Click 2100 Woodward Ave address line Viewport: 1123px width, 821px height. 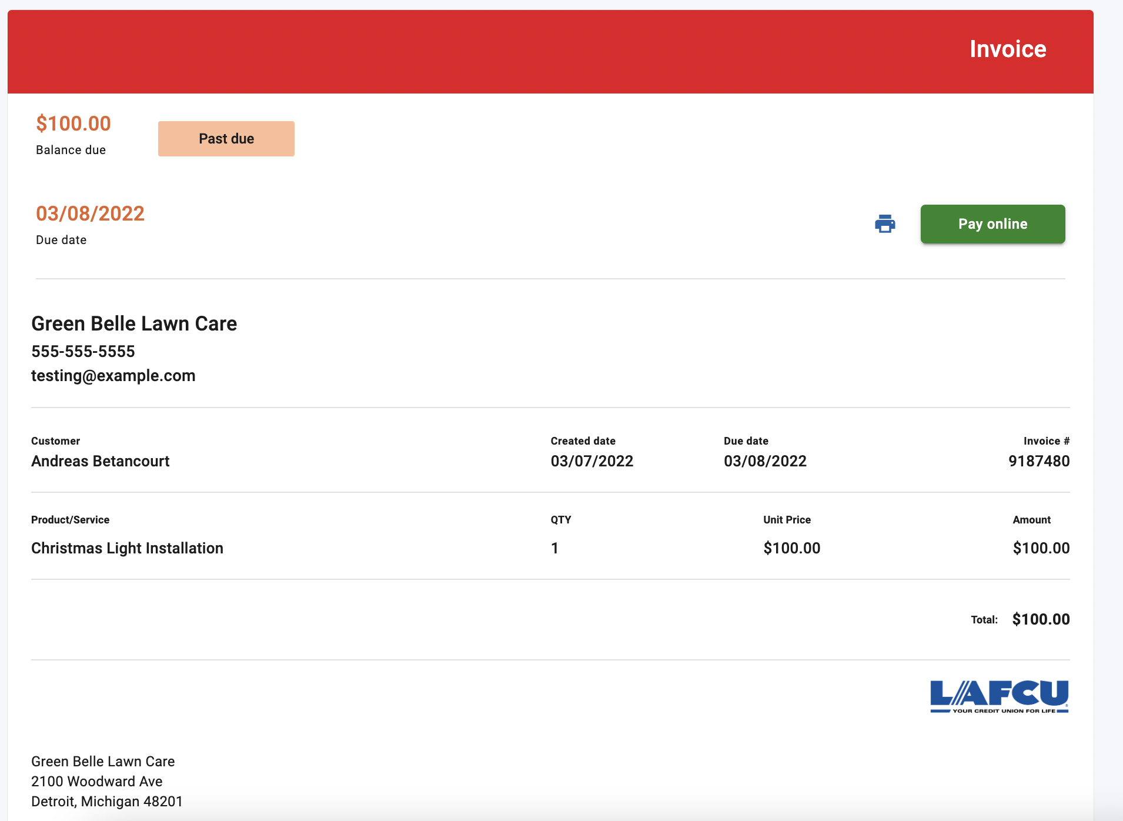click(97, 781)
